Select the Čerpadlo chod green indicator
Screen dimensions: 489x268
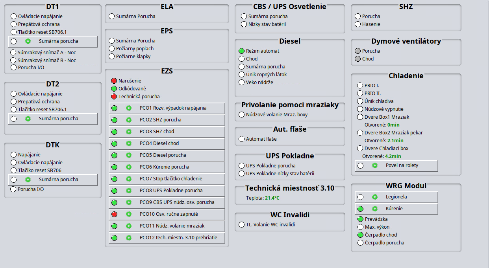[x=360, y=235]
